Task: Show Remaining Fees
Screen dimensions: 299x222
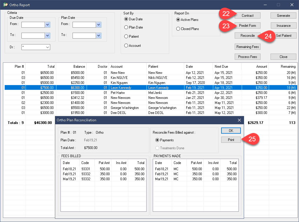Action: coord(248,47)
